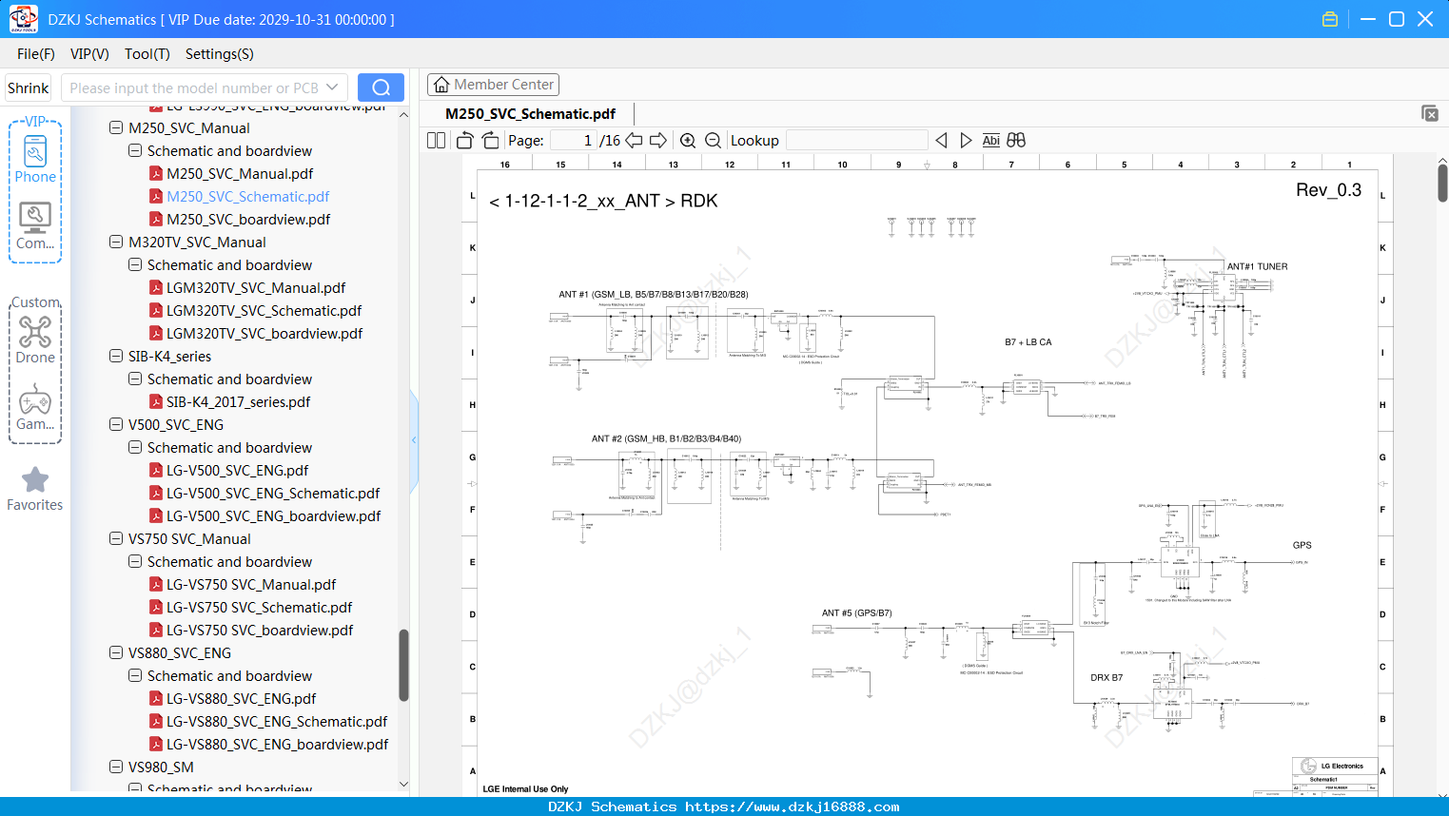This screenshot has width=1449, height=816.
Task: Open the Computer category icon
Action: point(35,225)
